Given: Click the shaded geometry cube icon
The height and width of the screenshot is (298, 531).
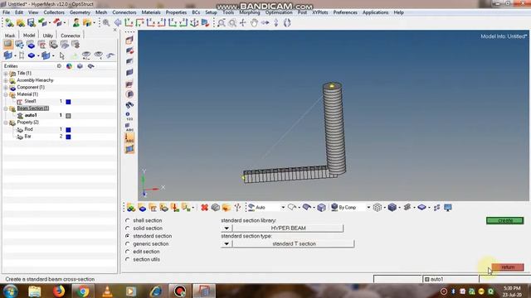Looking at the screenshot, I should point(321,207).
